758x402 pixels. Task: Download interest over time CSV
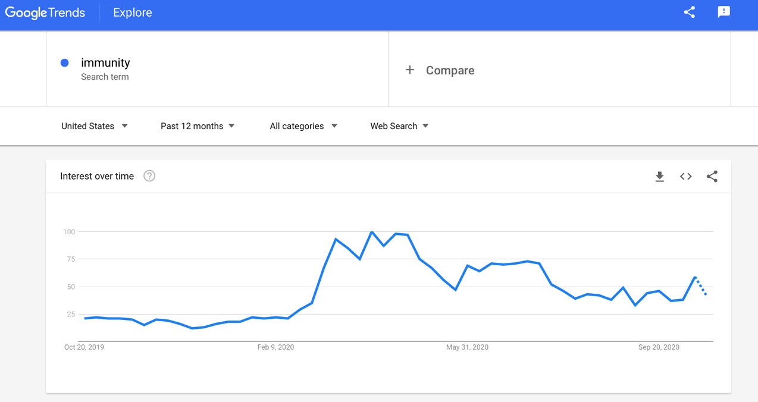(x=659, y=177)
